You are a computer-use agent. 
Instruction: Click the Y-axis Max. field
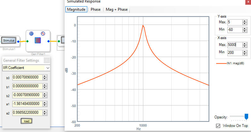click(235, 22)
